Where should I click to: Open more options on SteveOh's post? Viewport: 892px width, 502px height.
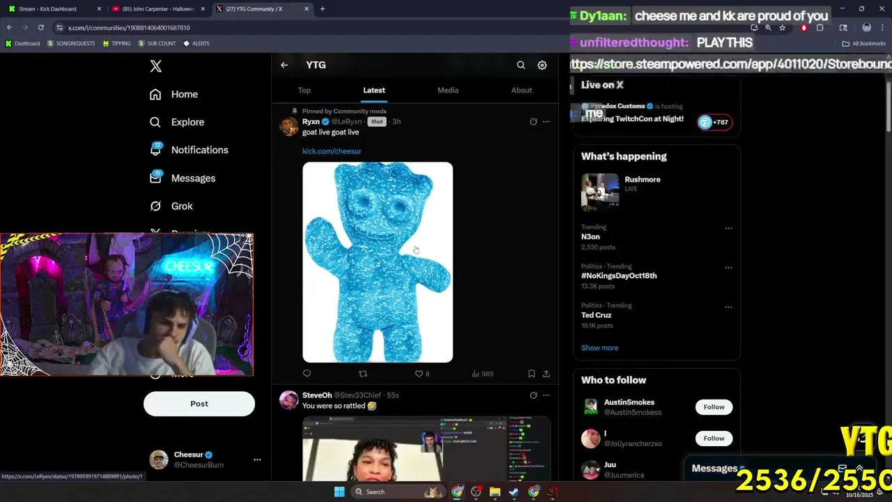point(546,395)
